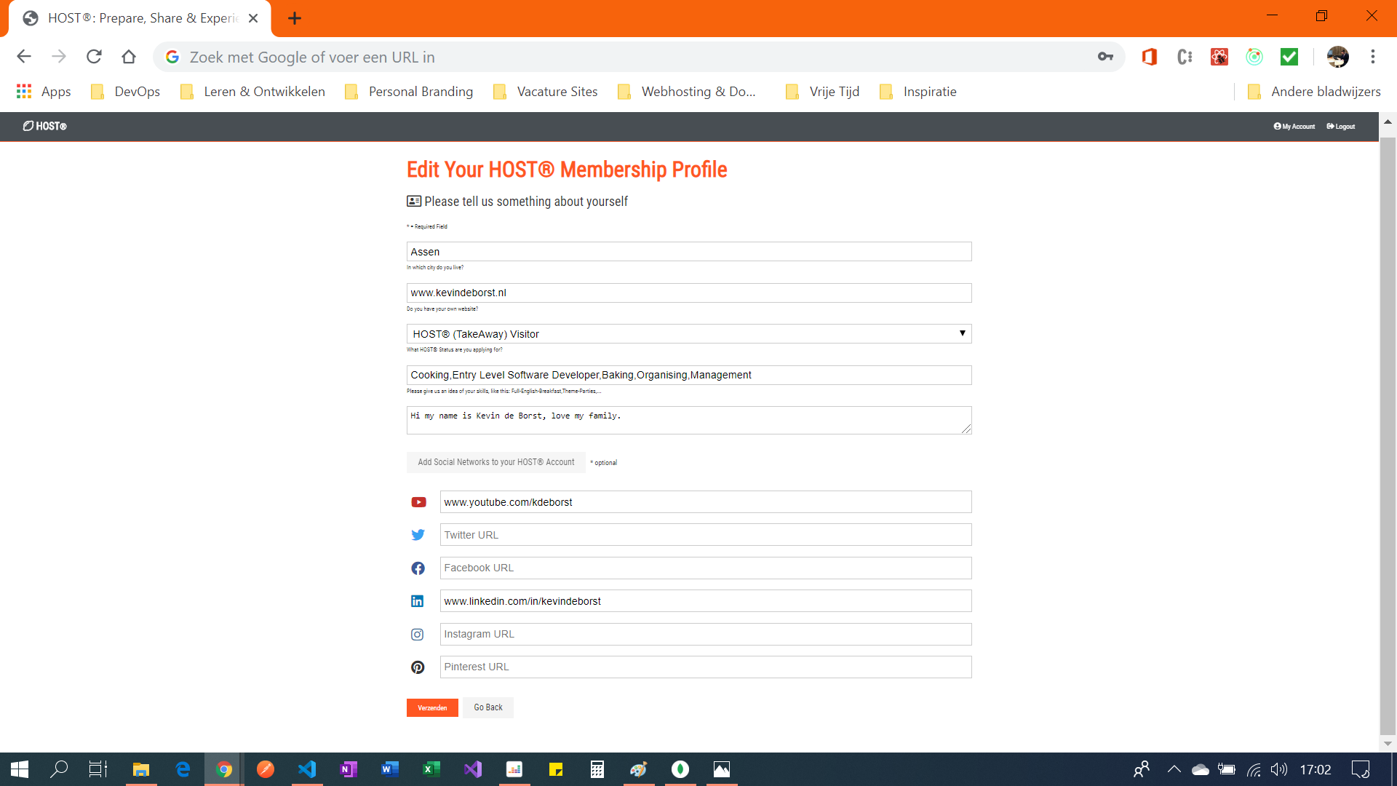Screen dimensions: 1397x786
Task: Open the DevOps bookmarks folder
Action: pyautogui.click(x=125, y=92)
